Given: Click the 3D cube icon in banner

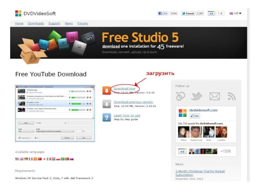Looking at the screenshot, I should coord(89,39).
